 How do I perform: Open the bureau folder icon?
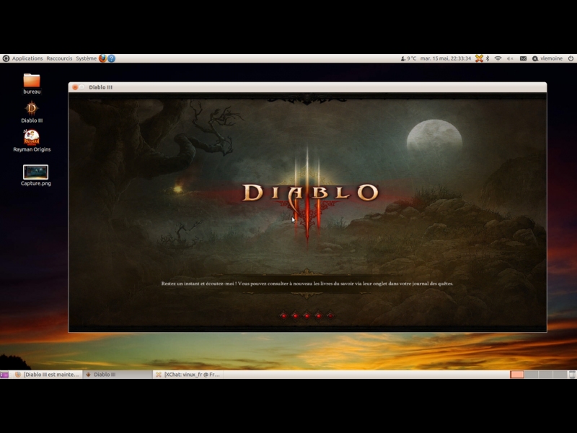click(32, 81)
